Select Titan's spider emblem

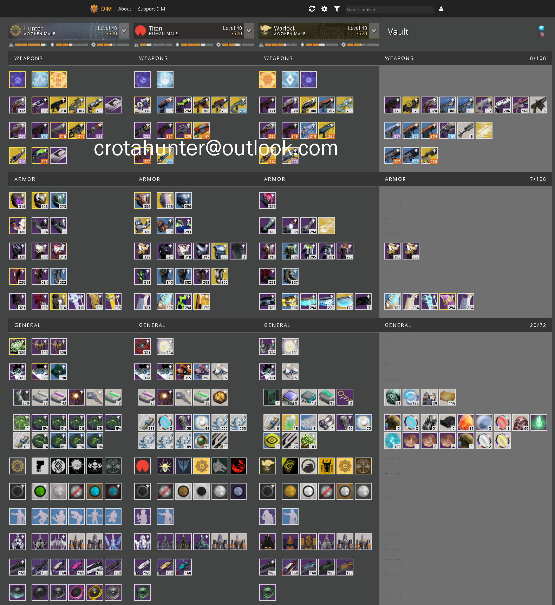[x=165, y=466]
